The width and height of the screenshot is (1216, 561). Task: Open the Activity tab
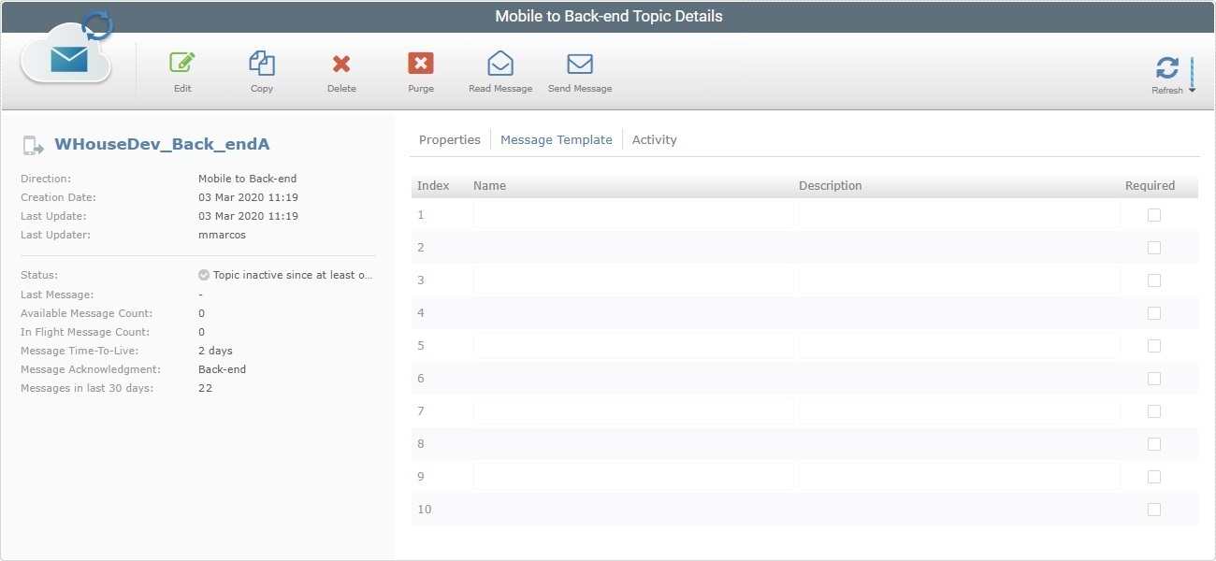pyautogui.click(x=654, y=139)
